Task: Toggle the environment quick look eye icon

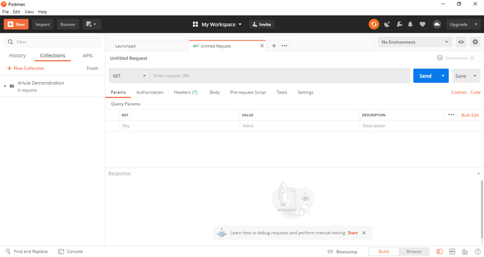Action: 461,42
